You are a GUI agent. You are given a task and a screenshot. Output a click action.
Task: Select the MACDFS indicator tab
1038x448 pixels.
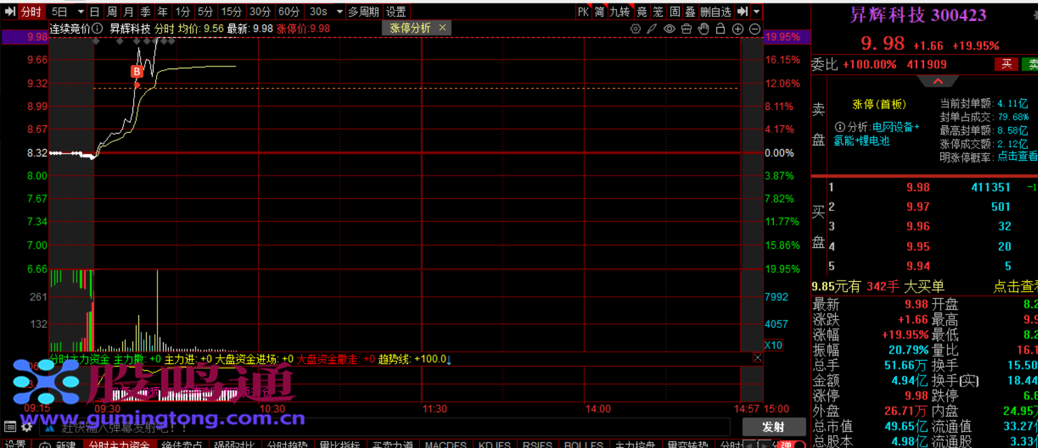coord(445,445)
